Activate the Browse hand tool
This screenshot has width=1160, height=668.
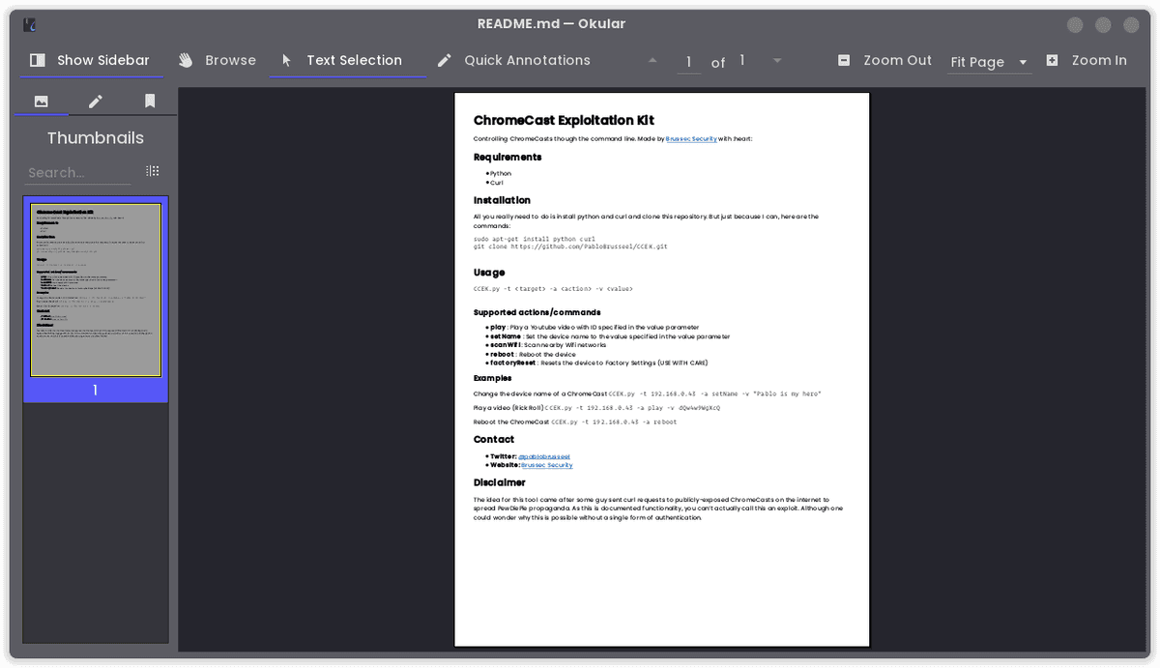click(x=217, y=60)
